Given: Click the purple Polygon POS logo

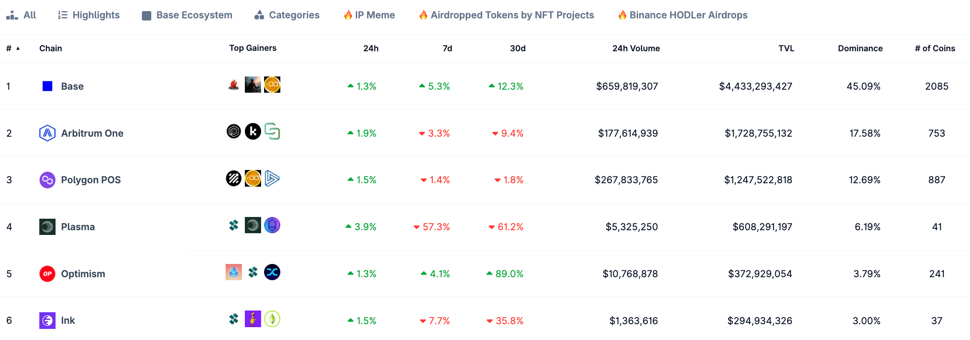Looking at the screenshot, I should [x=47, y=180].
